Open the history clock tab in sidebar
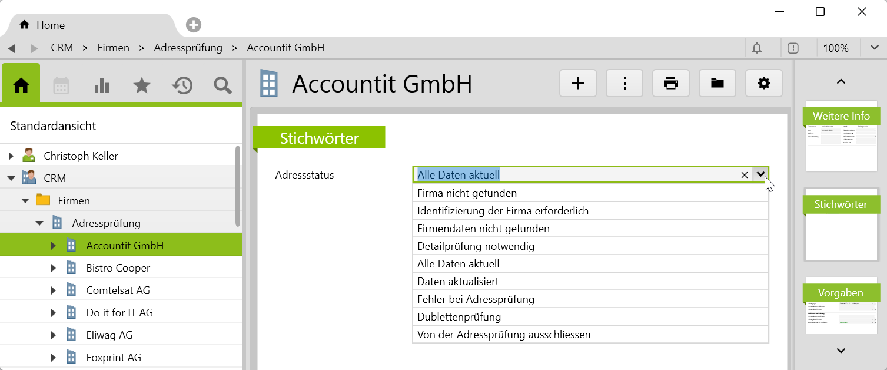The height and width of the screenshot is (370, 887). [x=182, y=86]
